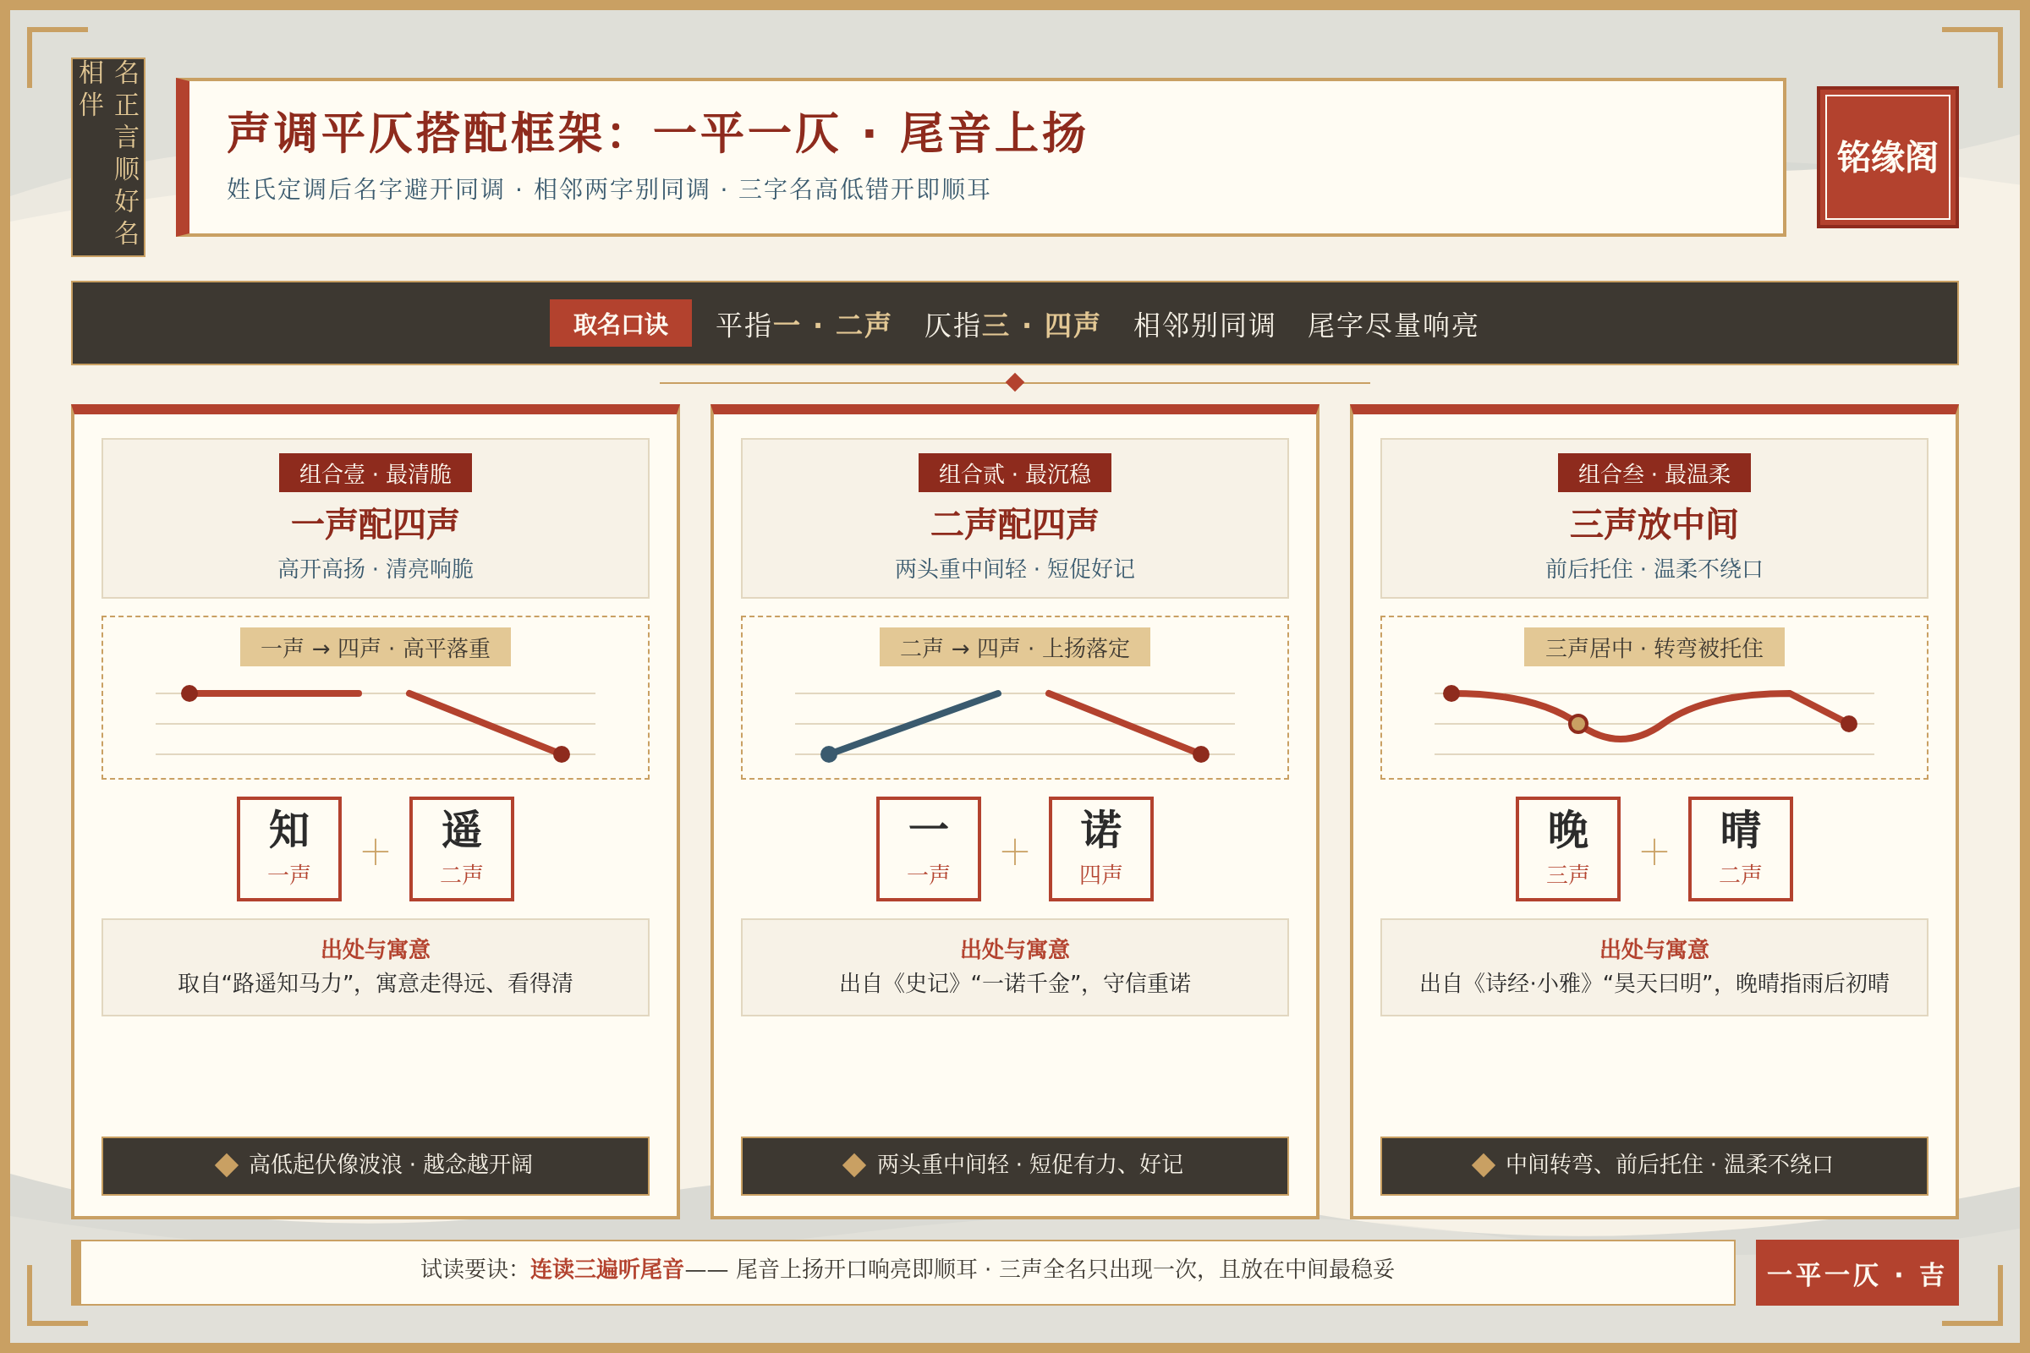Click the phrase 相邻别同调
Viewport: 2030px width, 1353px height.
[1204, 325]
